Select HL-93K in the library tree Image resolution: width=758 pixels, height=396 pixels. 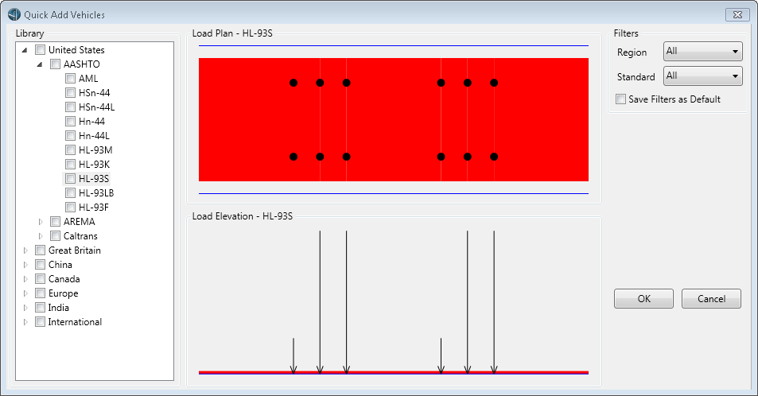(x=94, y=165)
